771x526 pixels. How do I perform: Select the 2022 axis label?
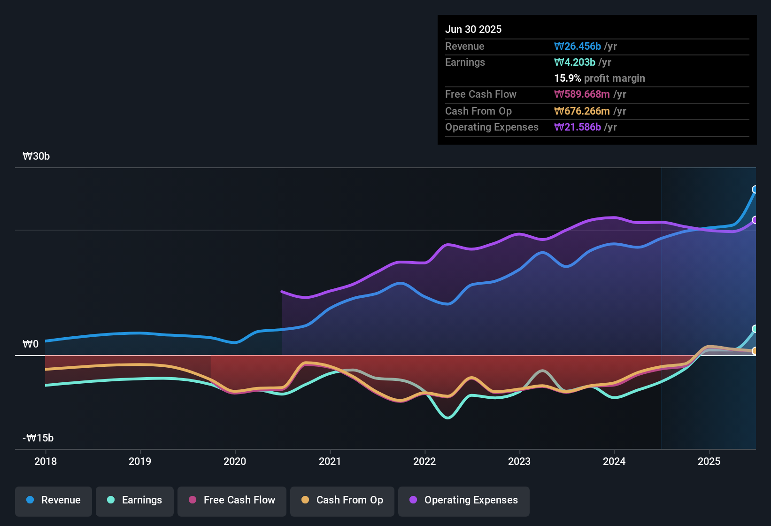coord(424,462)
